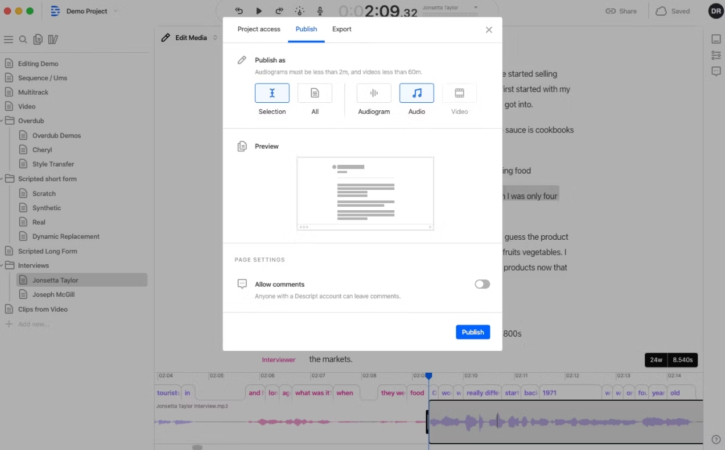Click the copy documents icon in sidebar
725x450 pixels.
(38, 39)
